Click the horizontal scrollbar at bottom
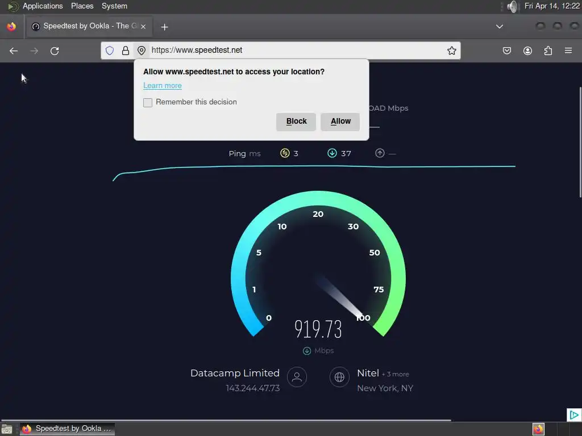This screenshot has height=436, width=582. 226,420
